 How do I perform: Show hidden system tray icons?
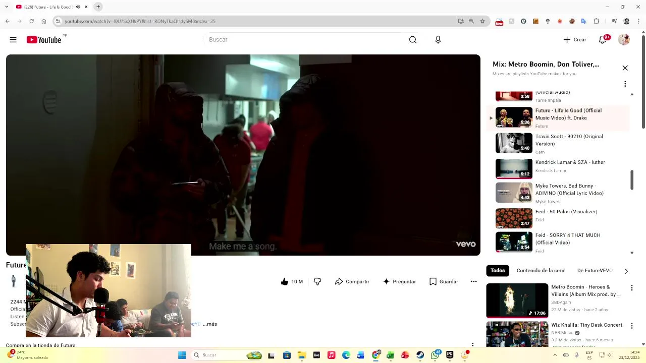pos(555,355)
